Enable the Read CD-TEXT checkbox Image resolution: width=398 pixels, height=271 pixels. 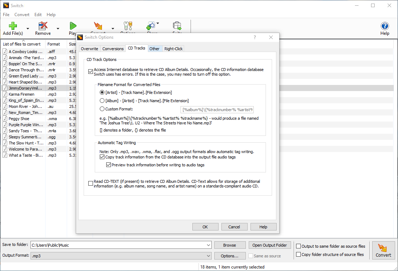coord(90,183)
